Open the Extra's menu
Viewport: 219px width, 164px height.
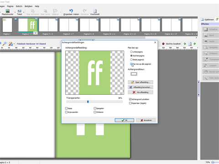[19, 6]
